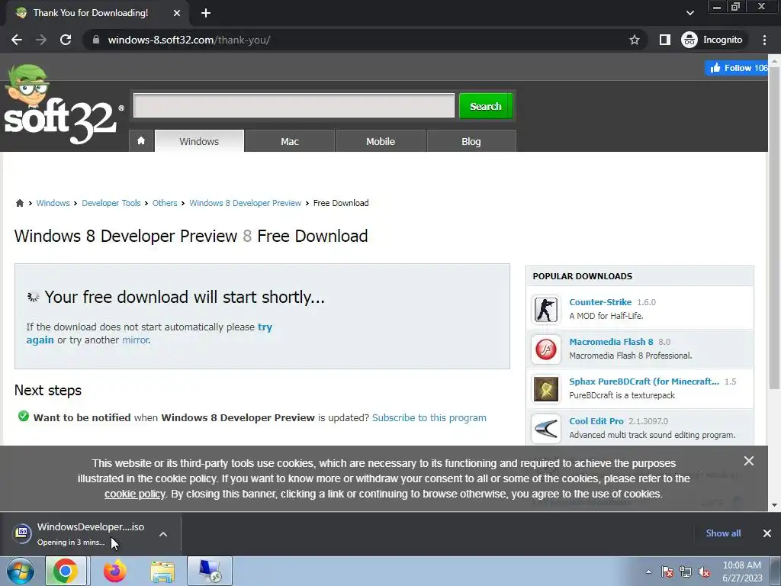Open the Others breadcrumb link
The width and height of the screenshot is (781, 586).
[165, 203]
